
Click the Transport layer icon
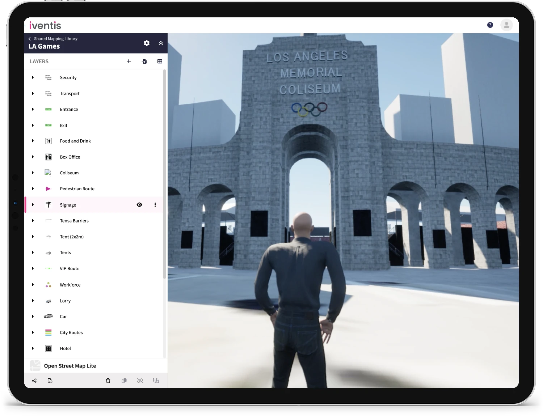(48, 93)
